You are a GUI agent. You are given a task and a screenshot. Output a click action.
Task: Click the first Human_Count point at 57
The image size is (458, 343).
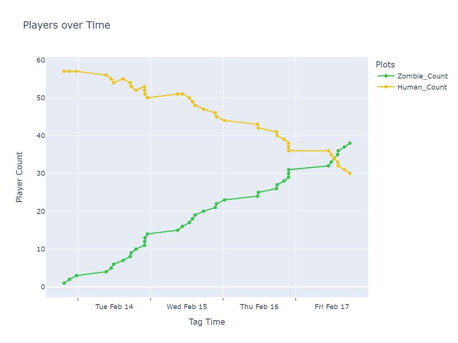64,71
